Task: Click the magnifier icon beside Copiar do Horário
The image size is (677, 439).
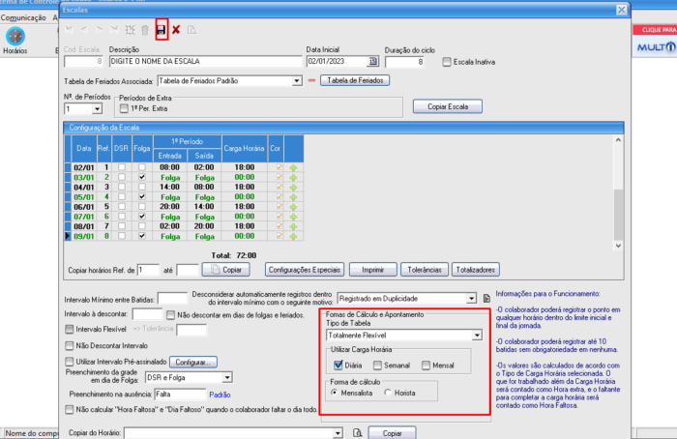Action: 357,433
